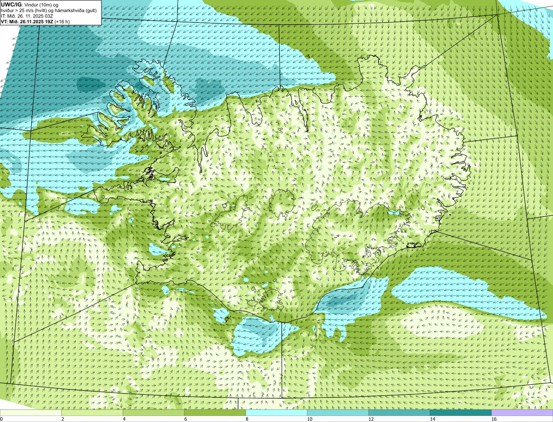This screenshot has width=553, height=422.
Task: Click the palest yellow 0–2 m/s legend swatch
Action: coord(31,413)
